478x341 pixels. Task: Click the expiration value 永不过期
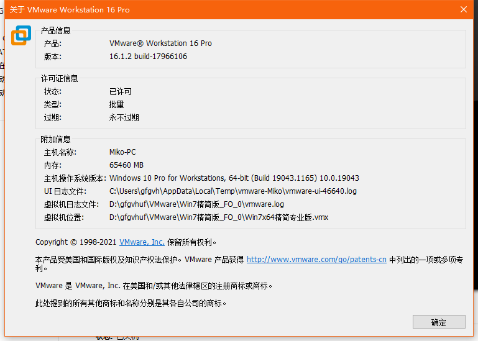point(124,117)
